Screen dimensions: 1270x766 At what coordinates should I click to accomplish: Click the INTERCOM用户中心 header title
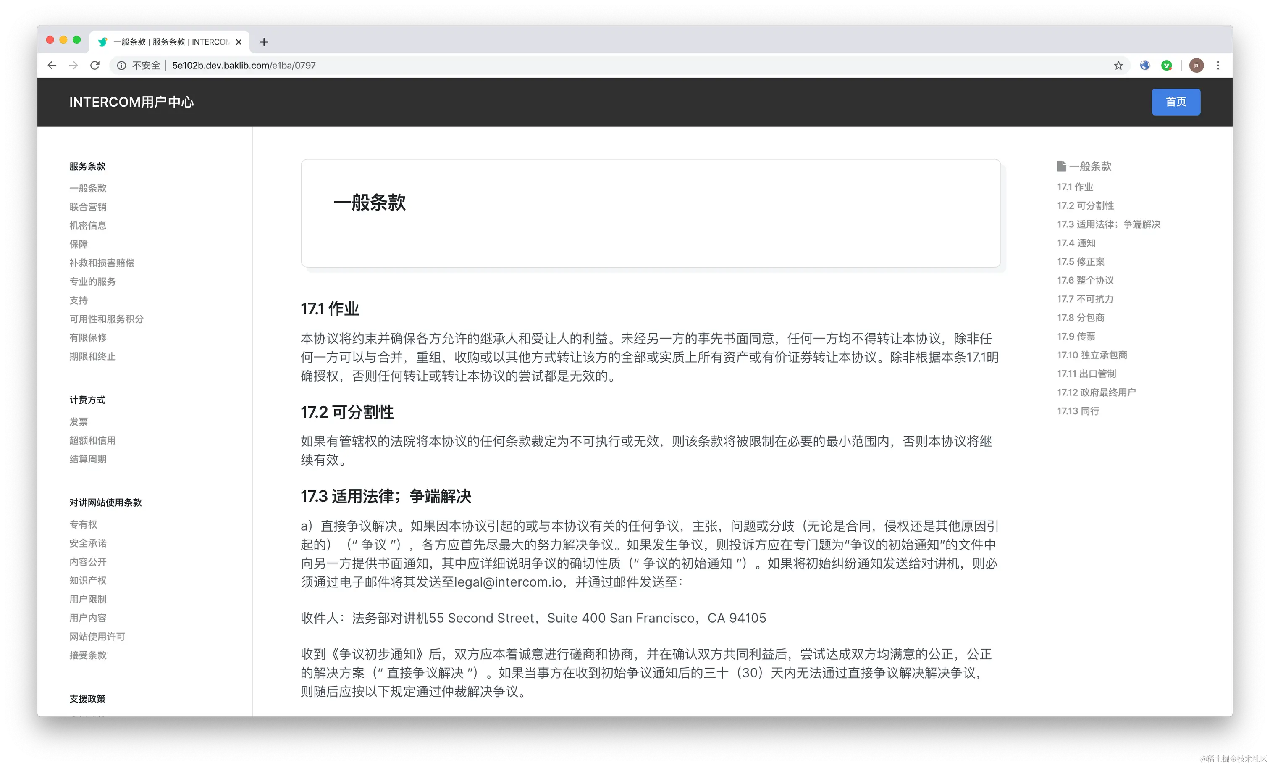click(x=131, y=102)
